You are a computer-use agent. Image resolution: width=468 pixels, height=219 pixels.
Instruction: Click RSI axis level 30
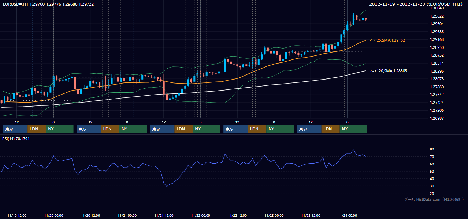click(432, 186)
